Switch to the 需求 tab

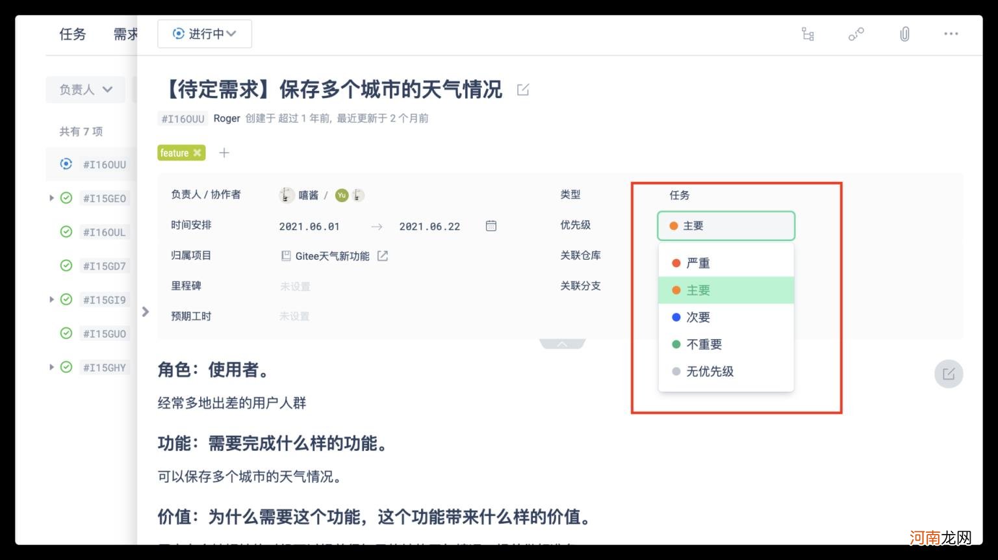125,34
